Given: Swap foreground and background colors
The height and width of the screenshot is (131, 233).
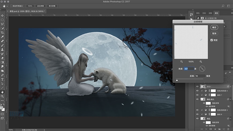Looking at the screenshot, I should [x=3, y=104].
